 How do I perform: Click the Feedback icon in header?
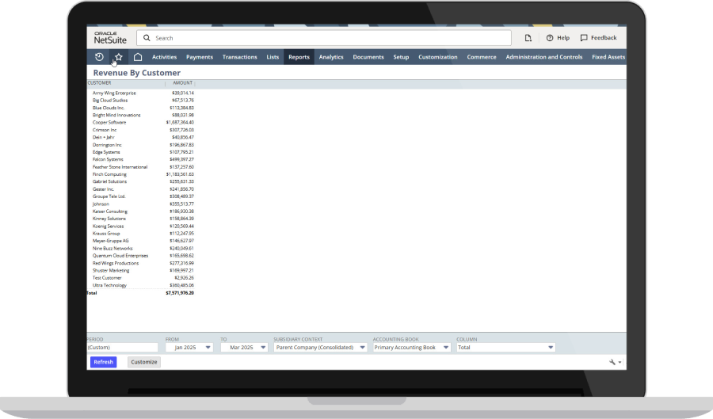[x=584, y=38]
